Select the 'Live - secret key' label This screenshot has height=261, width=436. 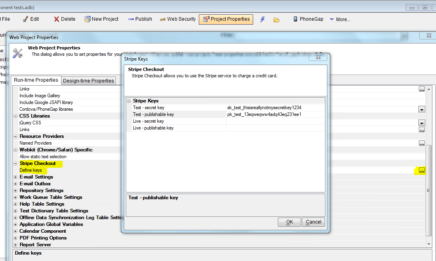[x=148, y=121]
